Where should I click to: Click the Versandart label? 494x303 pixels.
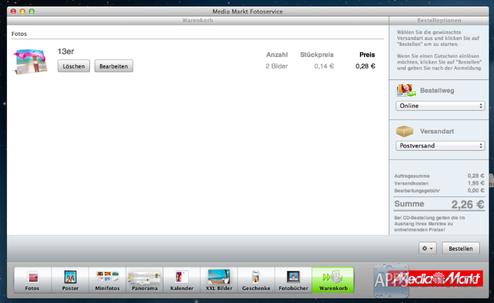pos(436,131)
